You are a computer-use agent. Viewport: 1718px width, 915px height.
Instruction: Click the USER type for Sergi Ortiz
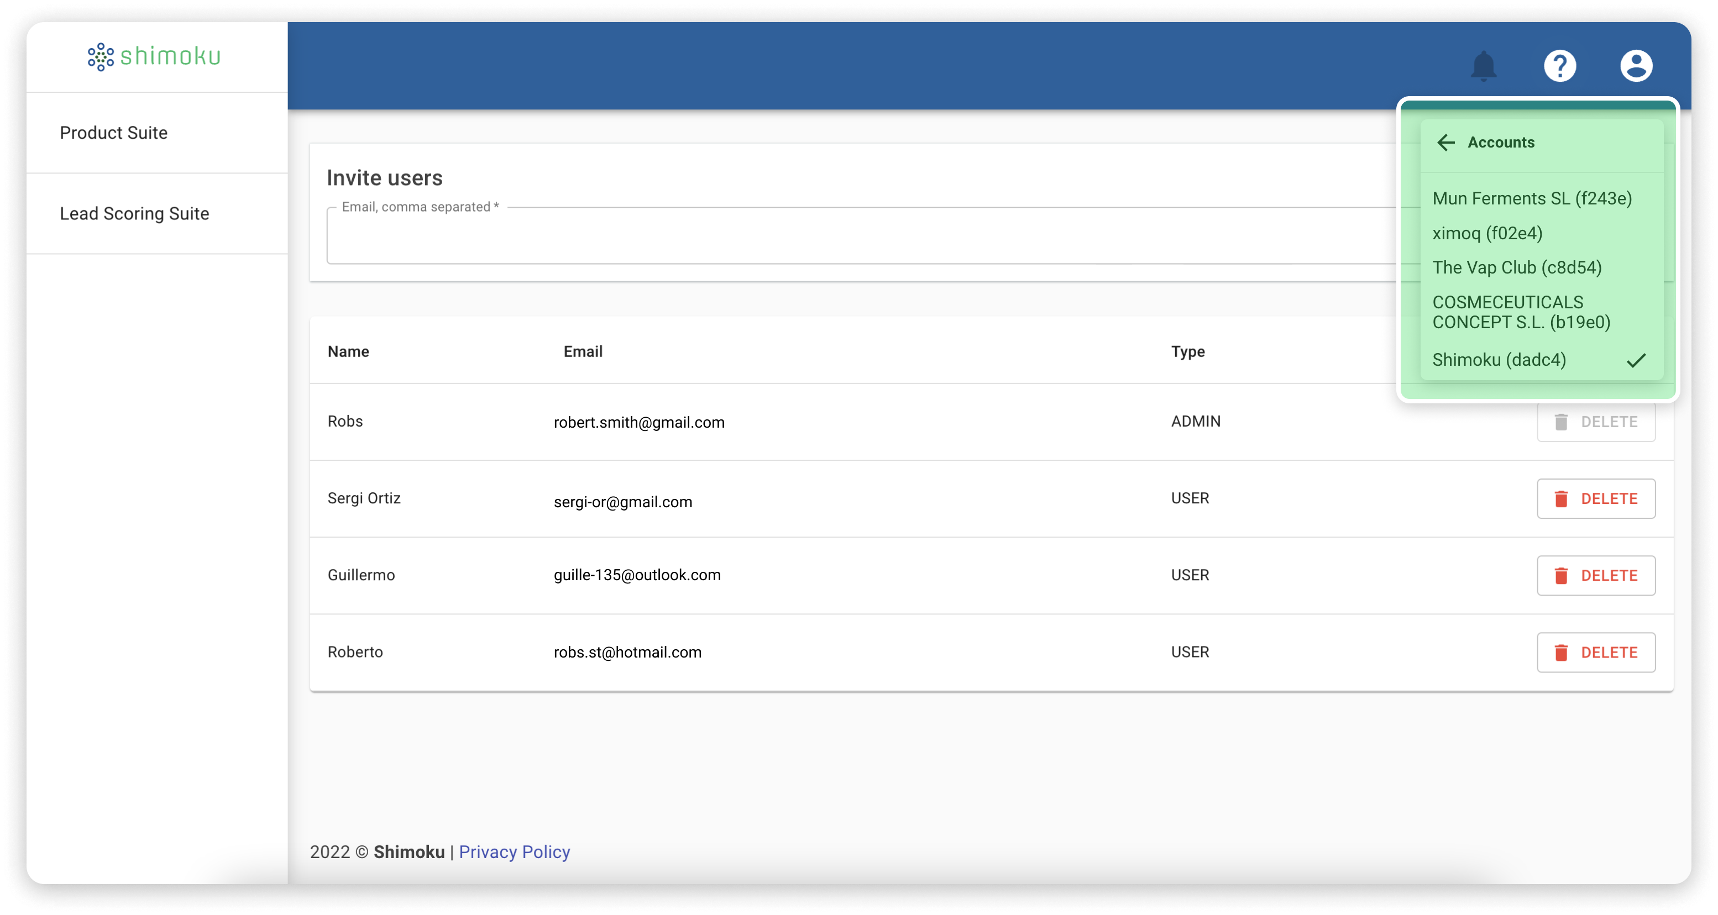(x=1190, y=498)
